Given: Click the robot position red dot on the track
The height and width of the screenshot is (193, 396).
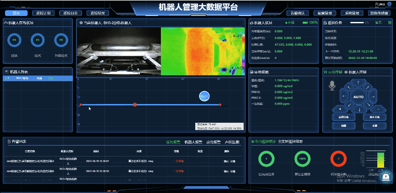Looking at the screenshot, I should tap(135, 104).
